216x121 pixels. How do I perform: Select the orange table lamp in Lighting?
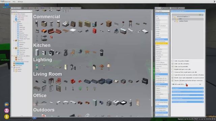[x=102, y=67]
